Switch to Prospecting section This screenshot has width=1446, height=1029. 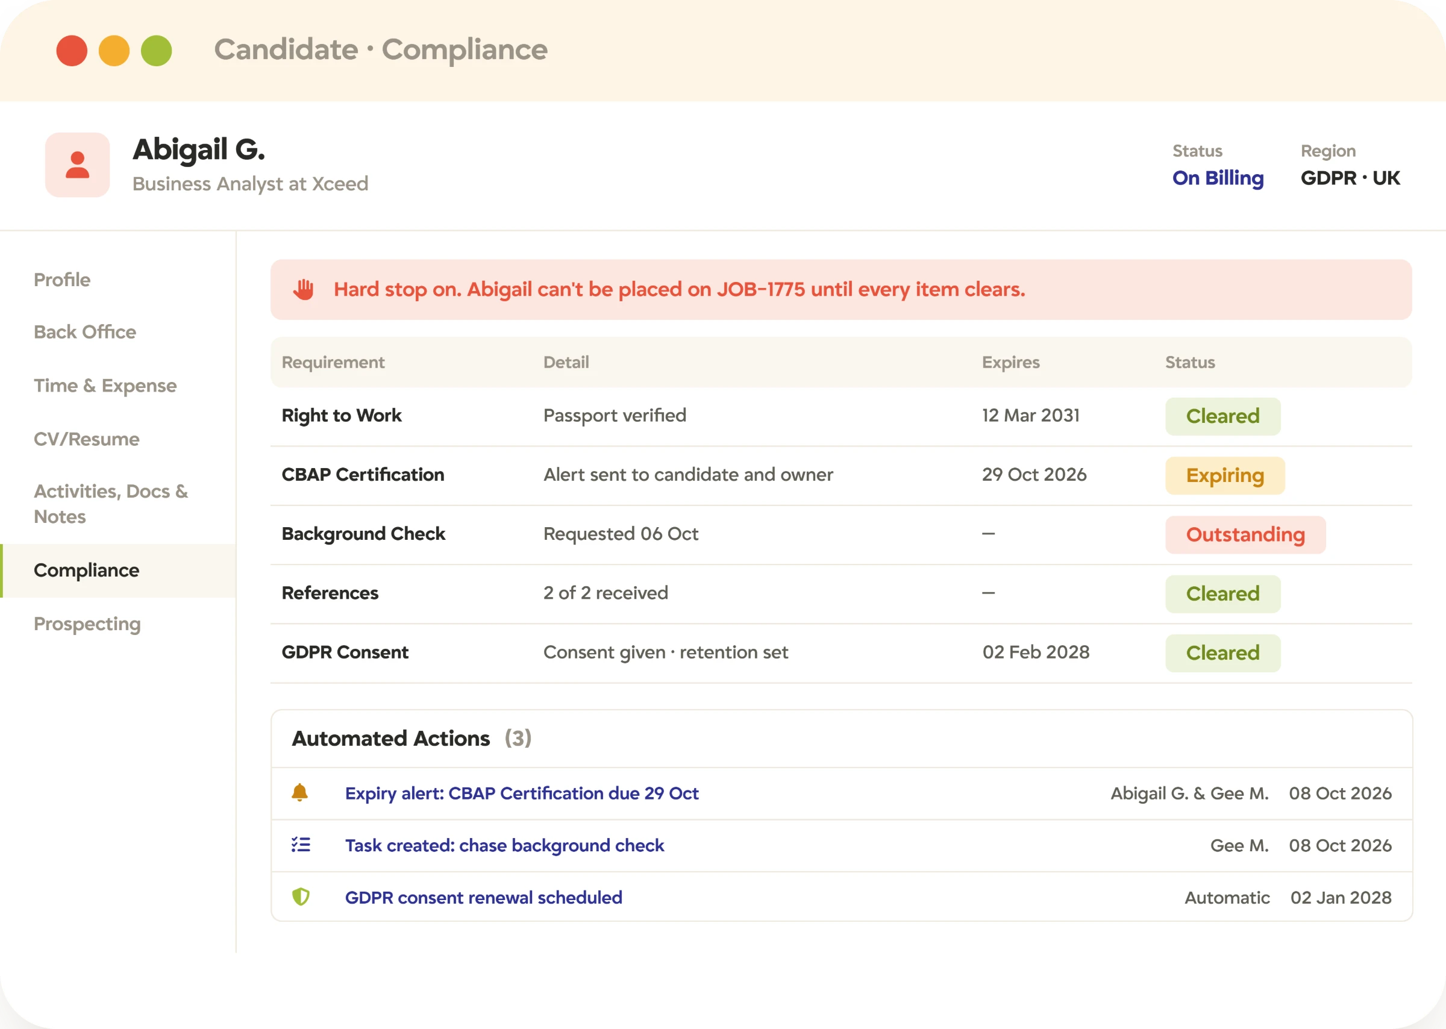(x=87, y=624)
